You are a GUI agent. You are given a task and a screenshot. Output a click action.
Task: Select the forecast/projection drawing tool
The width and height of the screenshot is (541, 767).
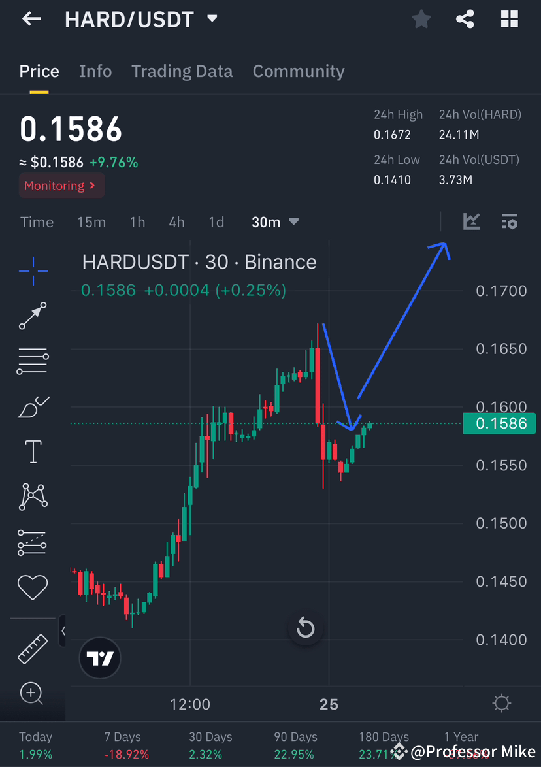(33, 542)
